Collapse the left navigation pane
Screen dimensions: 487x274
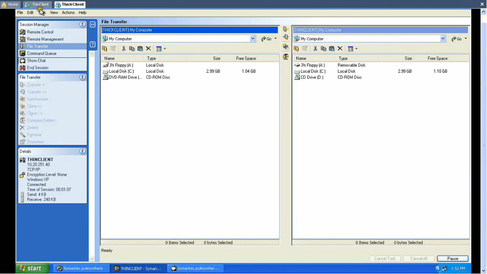pos(93,24)
